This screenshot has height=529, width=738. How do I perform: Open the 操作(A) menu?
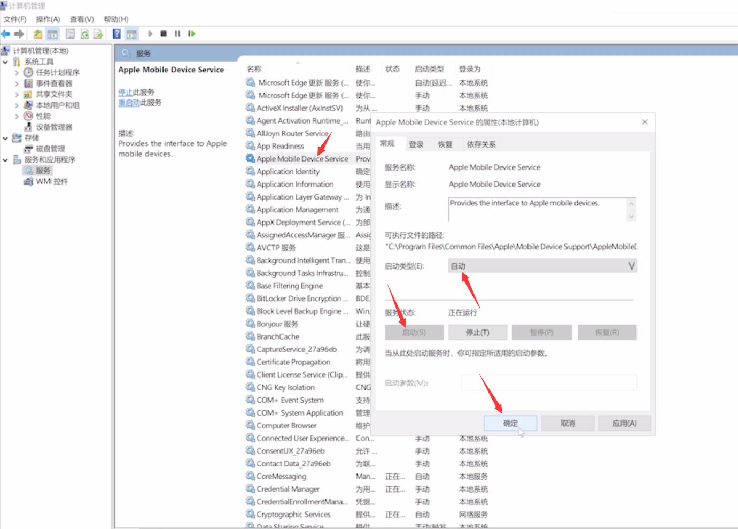(x=48, y=19)
